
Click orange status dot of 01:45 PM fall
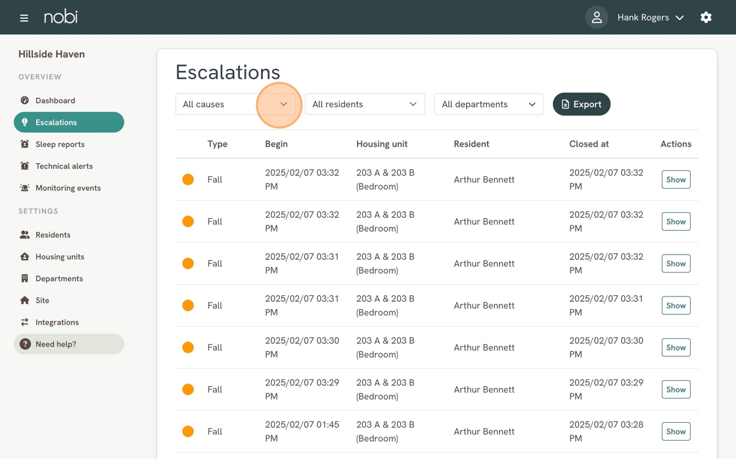pyautogui.click(x=188, y=431)
